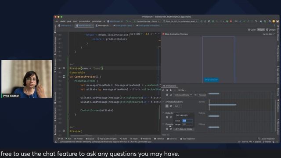Viewport: 281px width, 158px height.
Task: Open the AnimatedVisibility Exit state dropdown
Action: [177, 106]
